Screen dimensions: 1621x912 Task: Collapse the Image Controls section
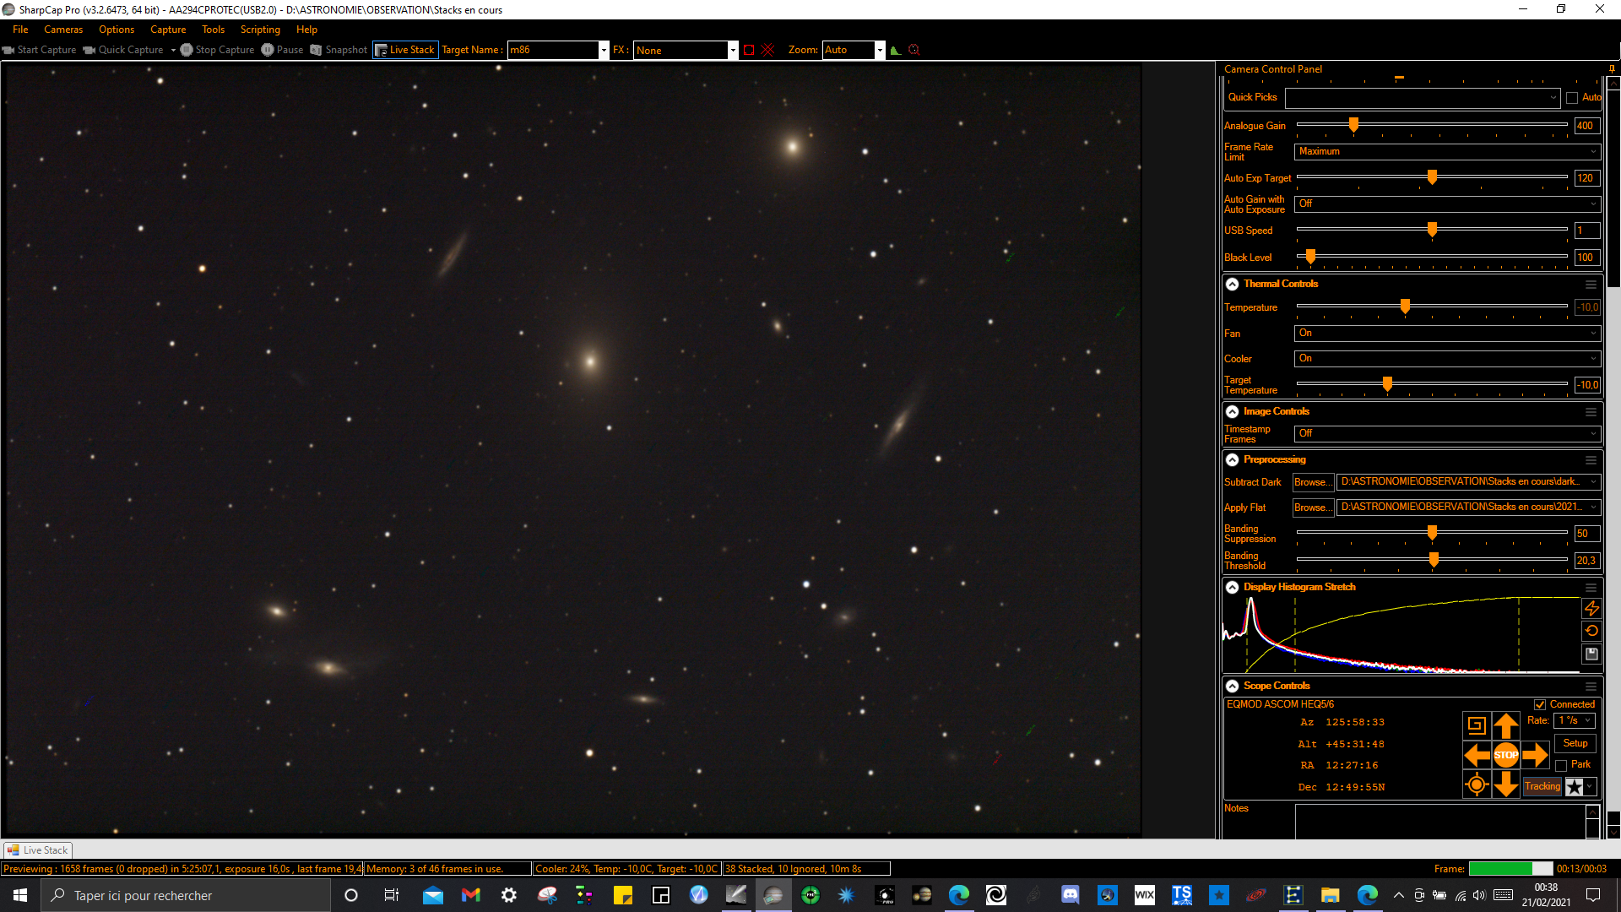click(1233, 412)
